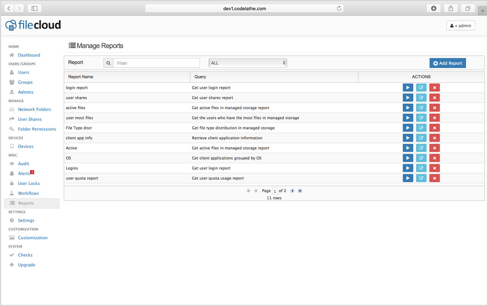Run the user most files report
The width and height of the screenshot is (488, 306).
pyautogui.click(x=408, y=118)
